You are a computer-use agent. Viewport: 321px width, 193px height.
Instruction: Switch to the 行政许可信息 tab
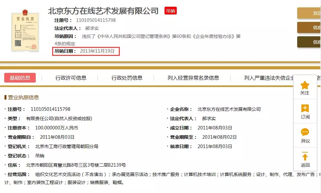pyautogui.click(x=71, y=78)
